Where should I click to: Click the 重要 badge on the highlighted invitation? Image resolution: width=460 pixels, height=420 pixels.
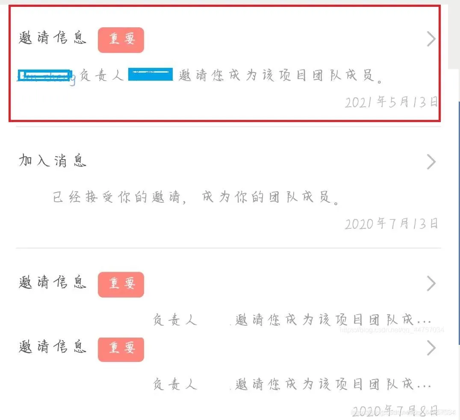[121, 40]
